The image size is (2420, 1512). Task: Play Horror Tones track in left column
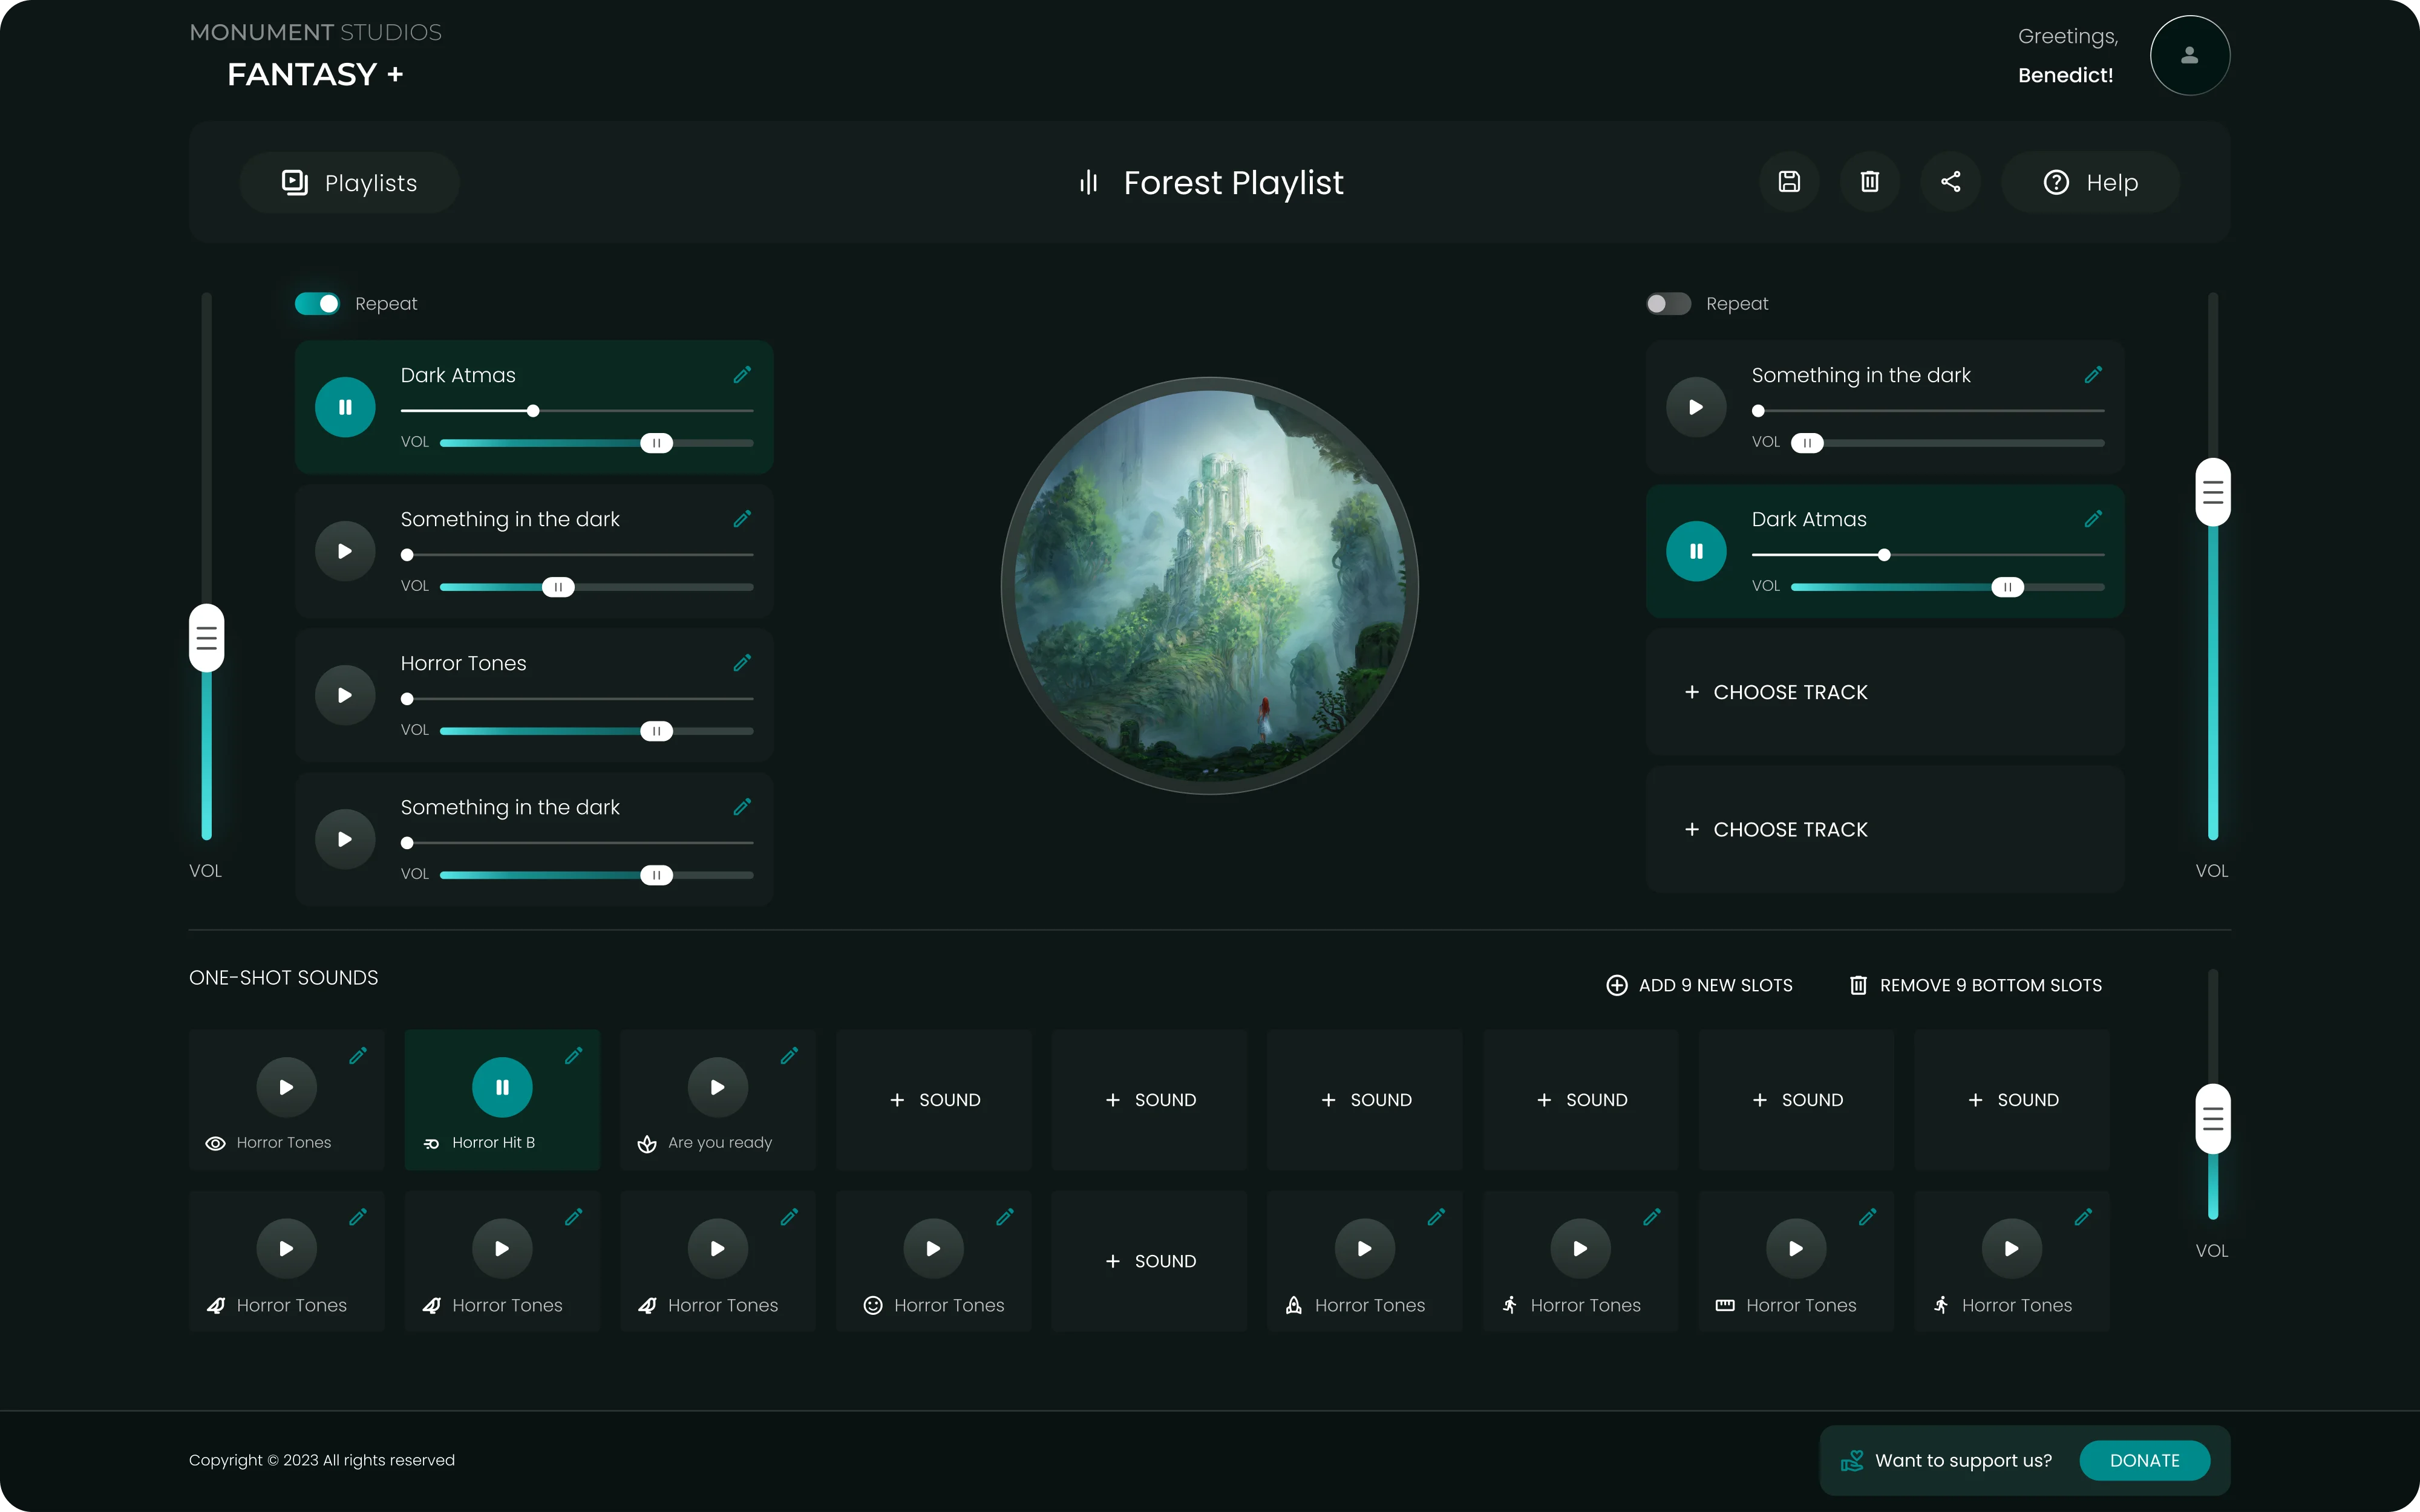pos(345,695)
